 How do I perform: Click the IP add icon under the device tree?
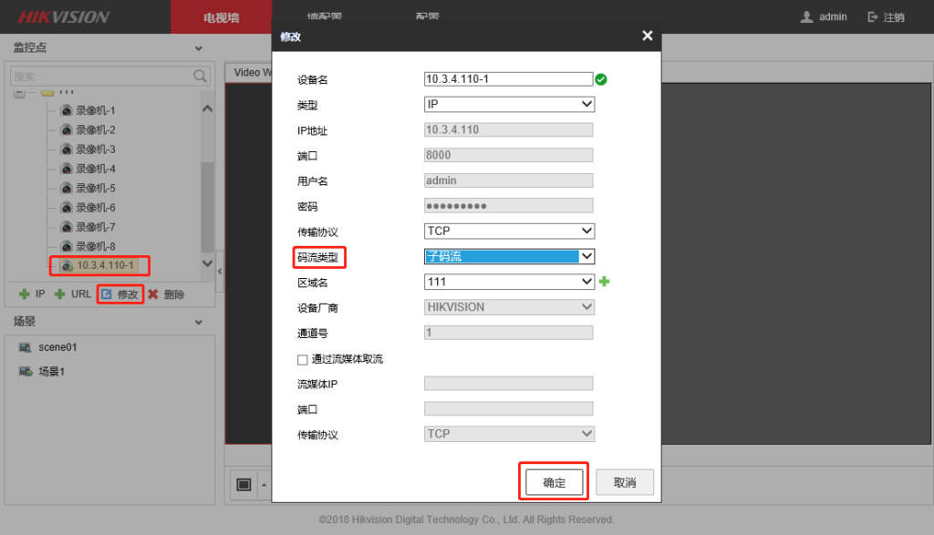click(25, 293)
